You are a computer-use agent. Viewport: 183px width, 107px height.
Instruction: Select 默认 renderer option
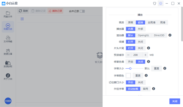tap(131, 35)
